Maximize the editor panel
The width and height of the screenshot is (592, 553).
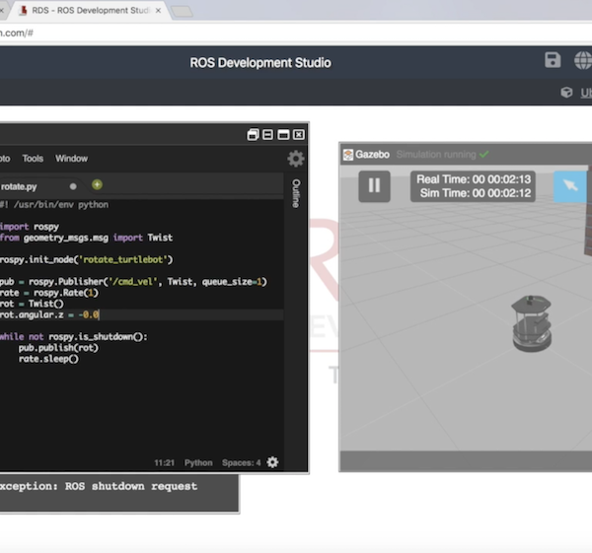[x=283, y=135]
